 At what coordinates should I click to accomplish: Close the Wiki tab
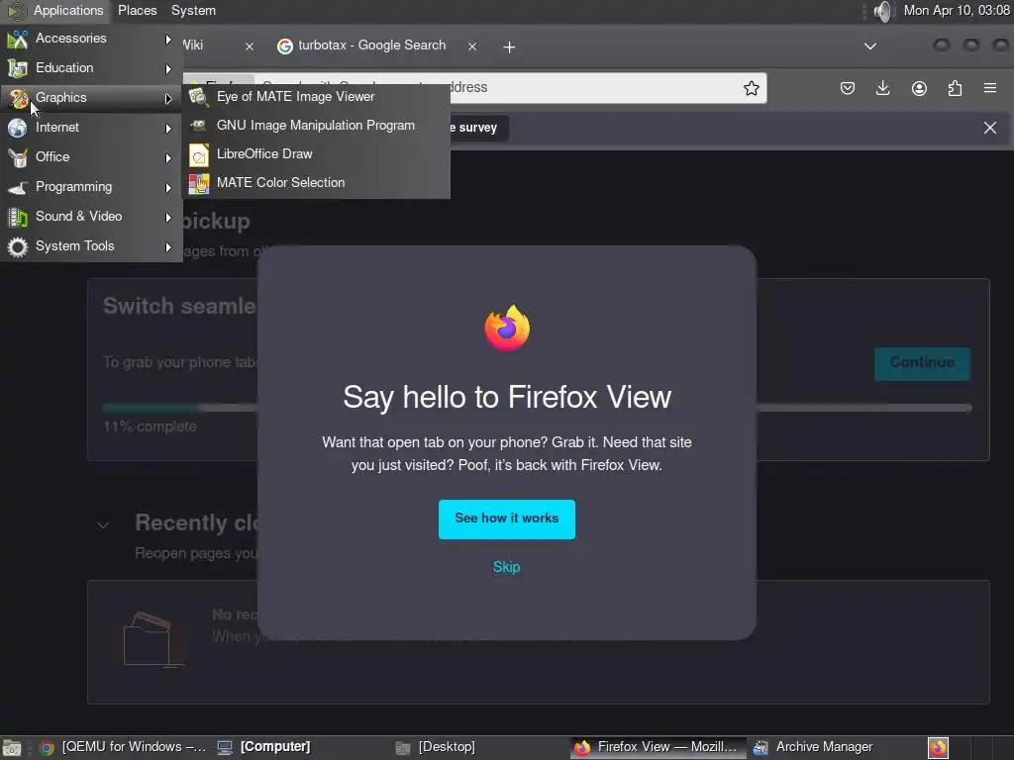(249, 47)
